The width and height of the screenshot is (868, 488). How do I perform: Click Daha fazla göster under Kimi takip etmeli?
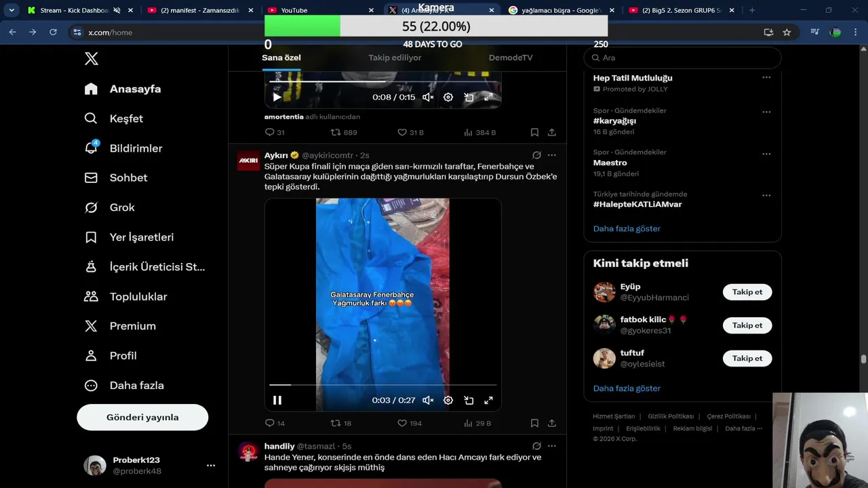[x=627, y=388]
